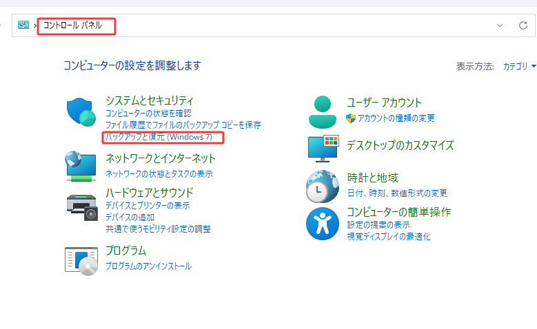Click デバイスとプリンターの表示 link
Viewport: 537px width, 329px height.
[x=148, y=206]
